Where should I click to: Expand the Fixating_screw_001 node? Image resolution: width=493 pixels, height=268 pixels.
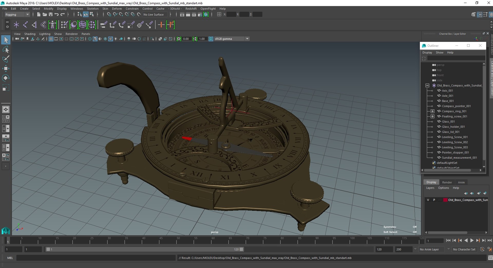(x=432, y=116)
